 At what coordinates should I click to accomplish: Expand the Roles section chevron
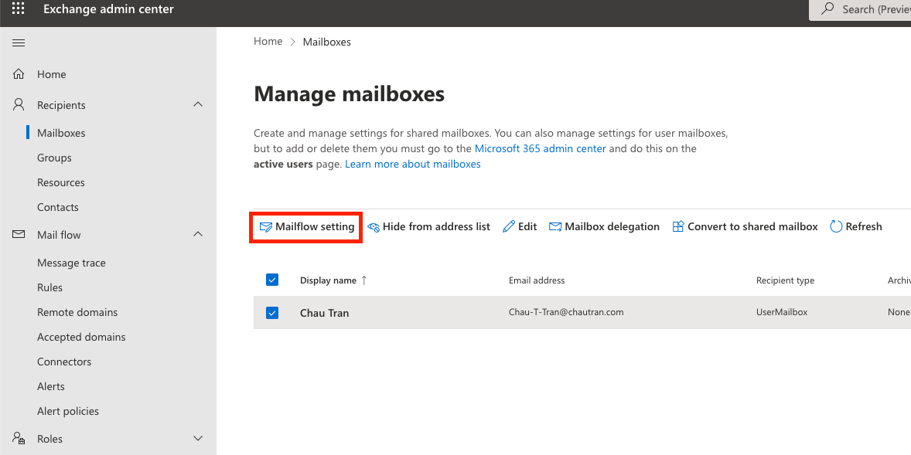coord(197,438)
